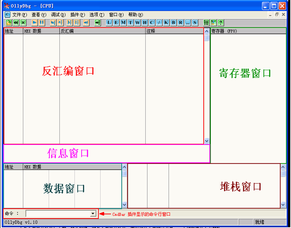
Task: Show Executable modules with E button
Action: point(116,23)
